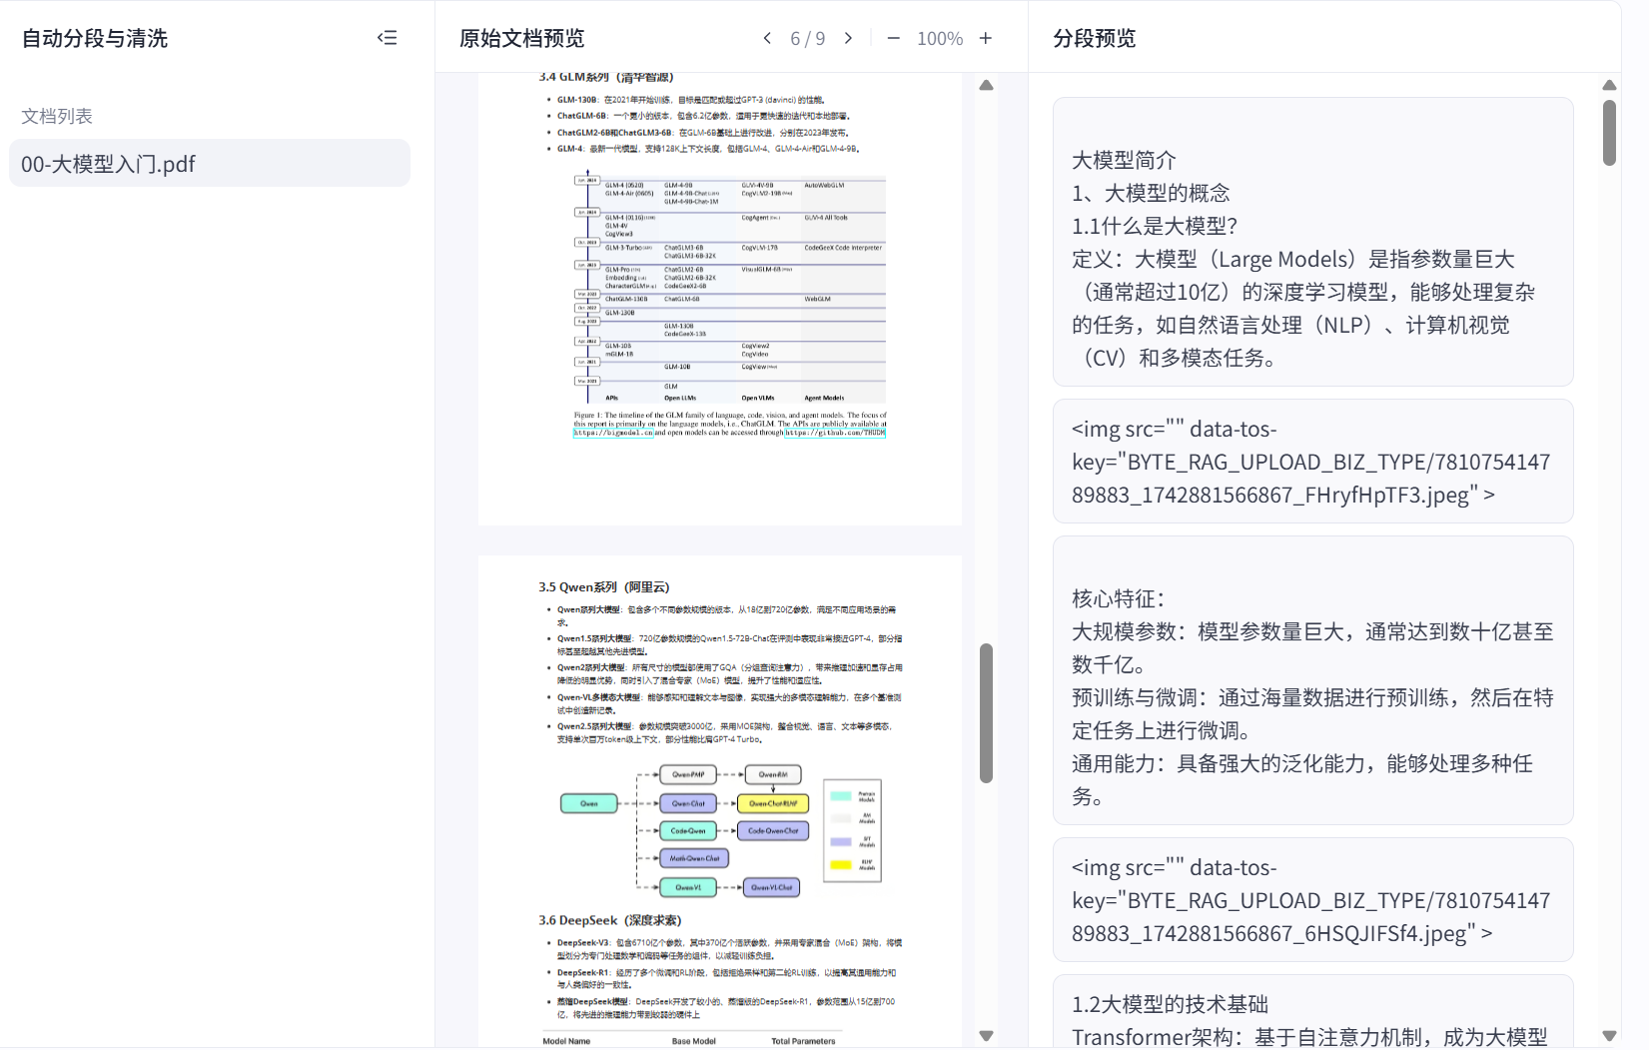Select segment with 6HSQJIFSf4.jpeg image tag
This screenshot has height=1050, width=1649.
tap(1312, 900)
